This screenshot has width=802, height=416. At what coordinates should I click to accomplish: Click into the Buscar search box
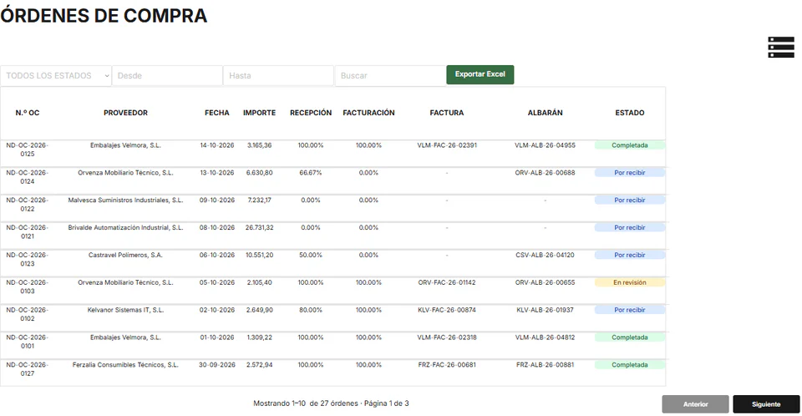coord(390,76)
